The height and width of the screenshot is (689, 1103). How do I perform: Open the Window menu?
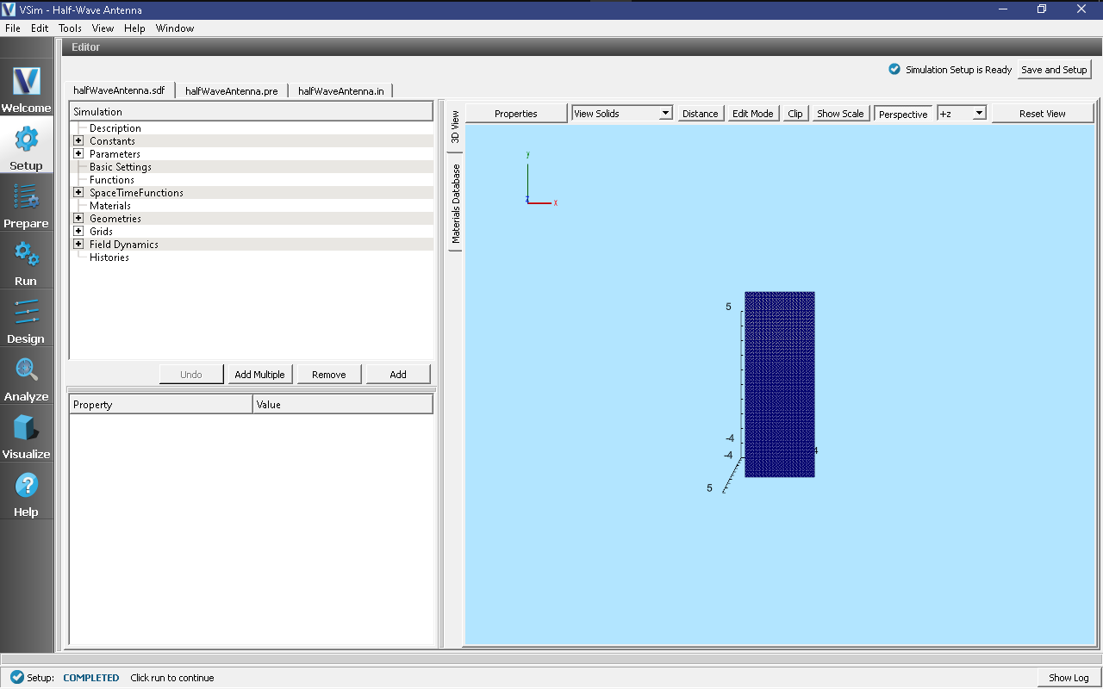coord(175,28)
